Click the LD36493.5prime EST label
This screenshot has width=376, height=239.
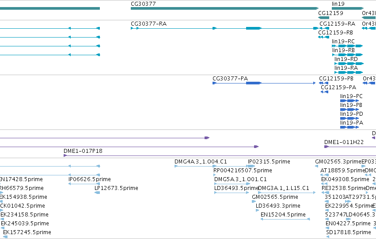point(236,188)
